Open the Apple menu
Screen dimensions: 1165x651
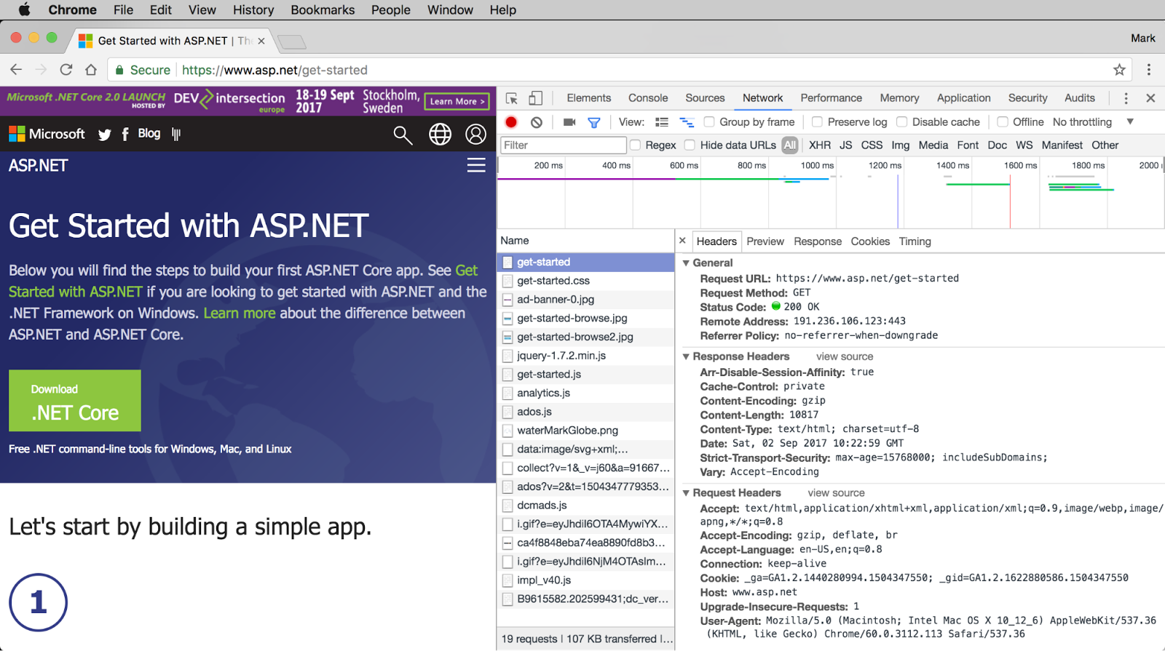click(x=25, y=9)
